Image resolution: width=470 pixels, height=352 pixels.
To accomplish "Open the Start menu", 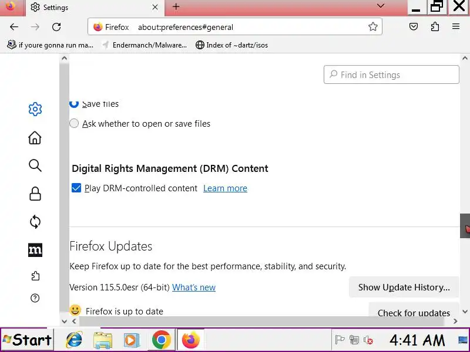I will [27, 340].
